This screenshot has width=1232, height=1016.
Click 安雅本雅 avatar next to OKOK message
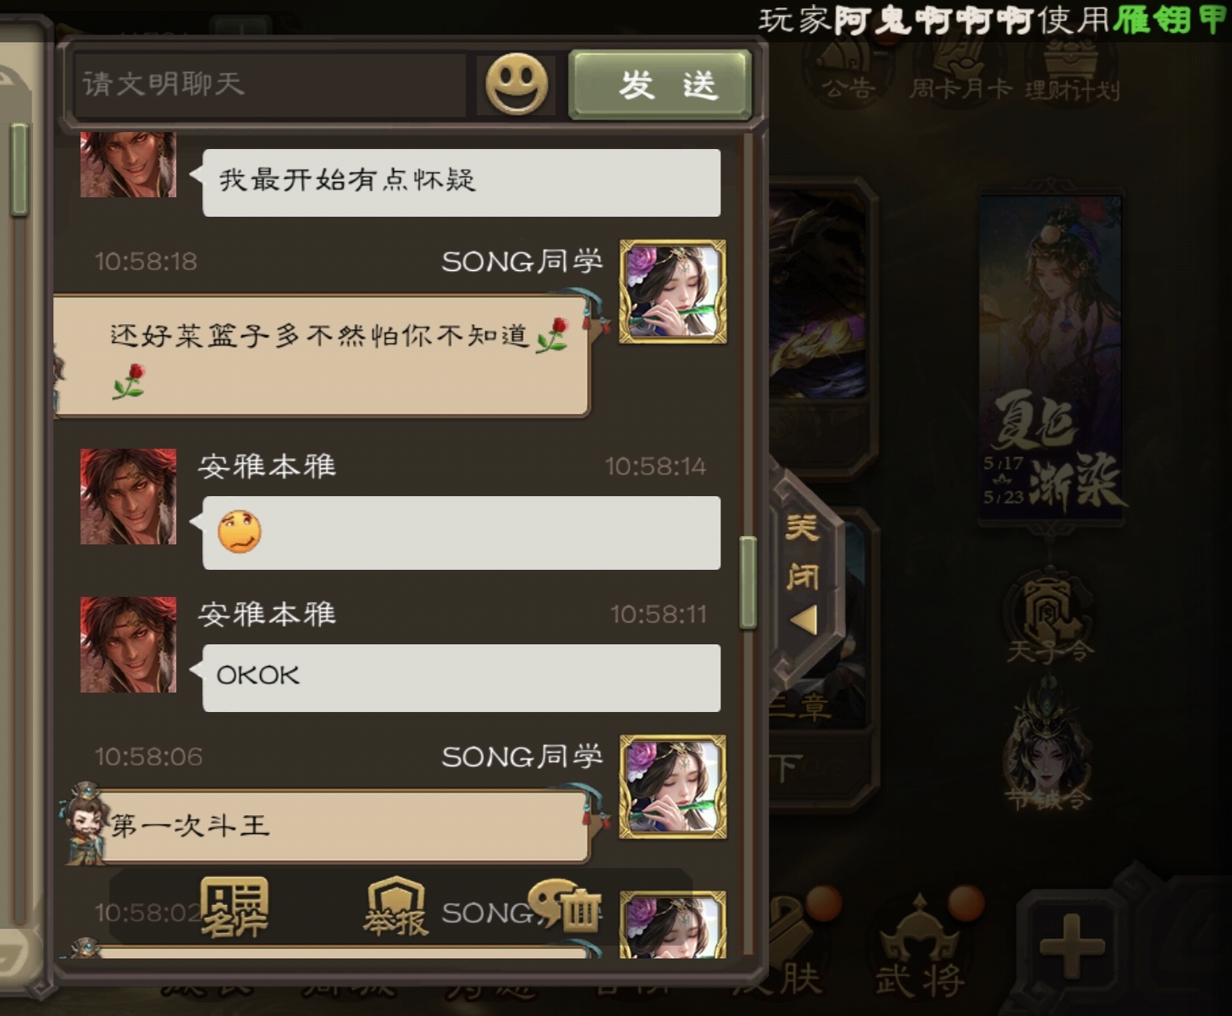point(128,645)
